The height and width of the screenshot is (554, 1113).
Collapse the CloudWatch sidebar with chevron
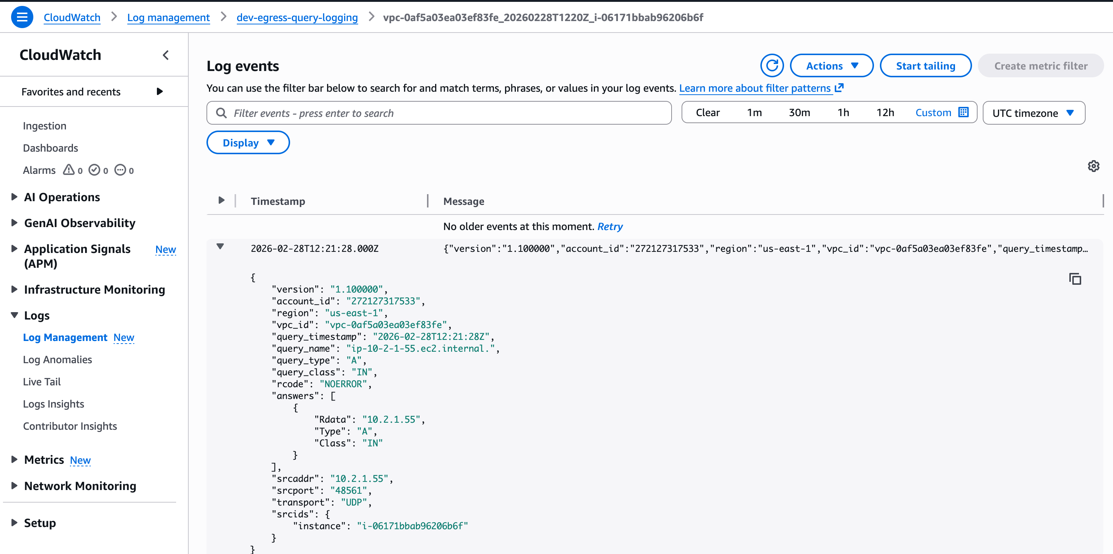166,55
